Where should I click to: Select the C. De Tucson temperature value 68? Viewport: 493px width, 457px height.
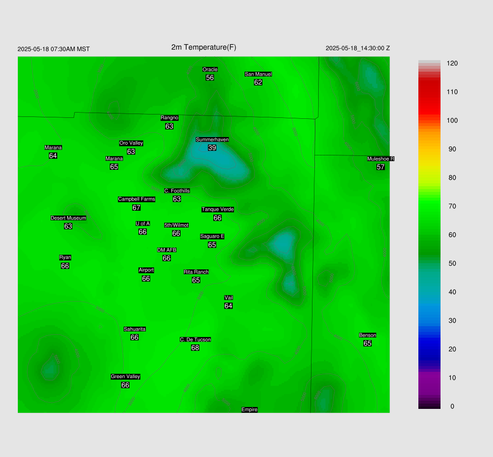pyautogui.click(x=195, y=348)
